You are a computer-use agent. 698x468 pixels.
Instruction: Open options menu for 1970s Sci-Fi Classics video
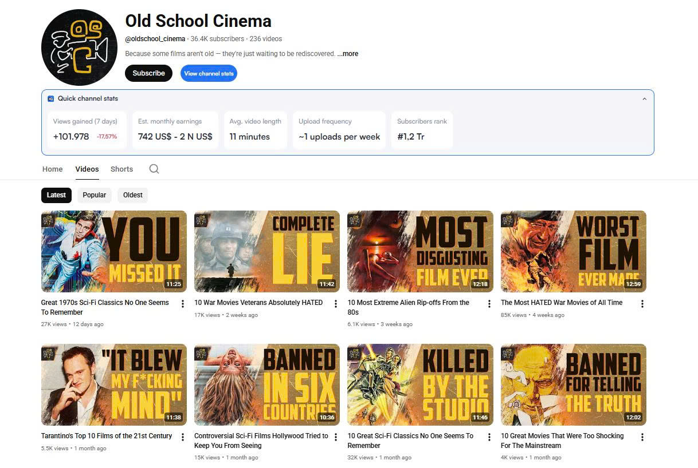(183, 304)
